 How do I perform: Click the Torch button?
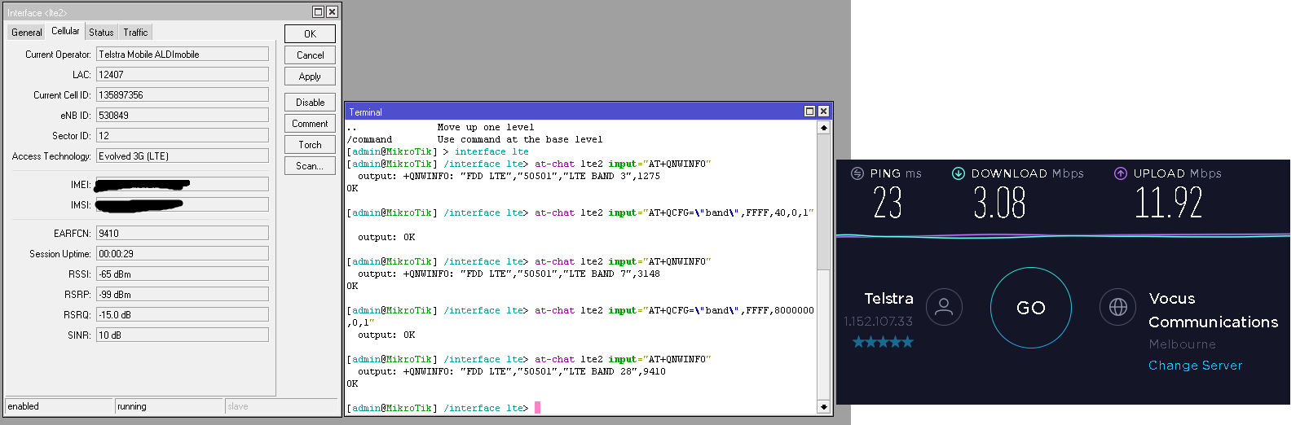[310, 144]
